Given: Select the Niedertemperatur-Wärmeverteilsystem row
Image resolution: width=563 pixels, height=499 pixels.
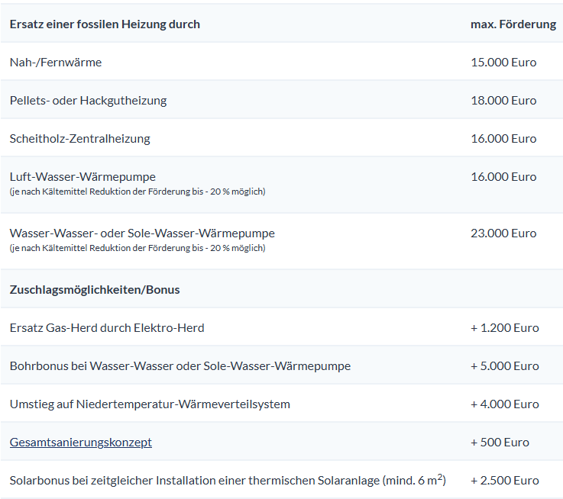Looking at the screenshot, I should [281, 404].
